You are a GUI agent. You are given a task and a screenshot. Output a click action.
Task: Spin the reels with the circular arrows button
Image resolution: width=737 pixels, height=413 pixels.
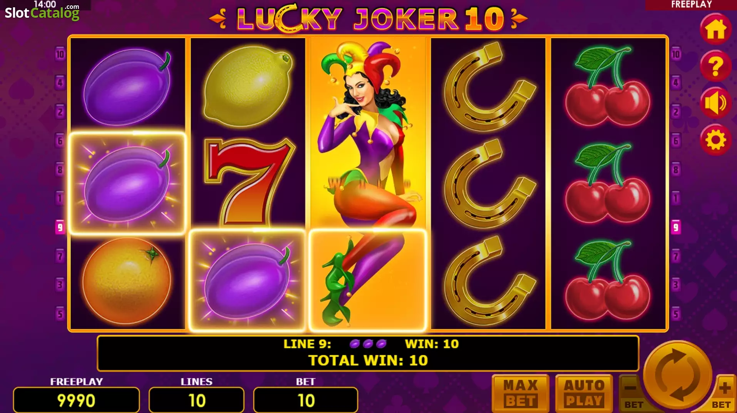coord(677,375)
